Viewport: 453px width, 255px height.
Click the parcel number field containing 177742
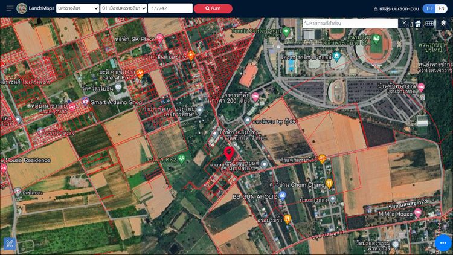tap(169, 8)
